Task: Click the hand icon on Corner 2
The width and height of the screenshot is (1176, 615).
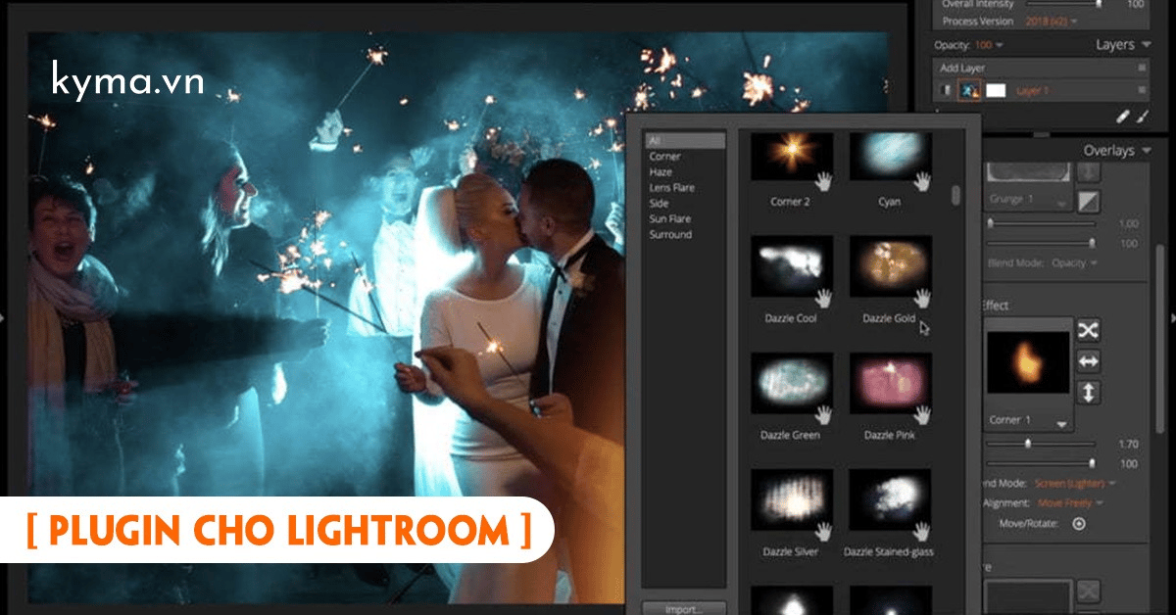Action: point(823,180)
